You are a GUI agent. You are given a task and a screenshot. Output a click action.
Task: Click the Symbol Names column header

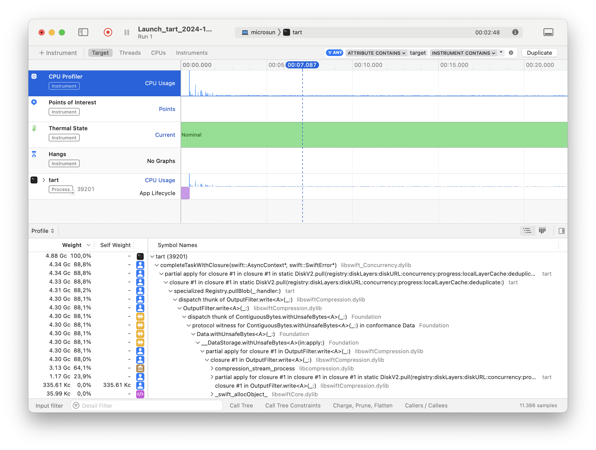pyautogui.click(x=177, y=245)
